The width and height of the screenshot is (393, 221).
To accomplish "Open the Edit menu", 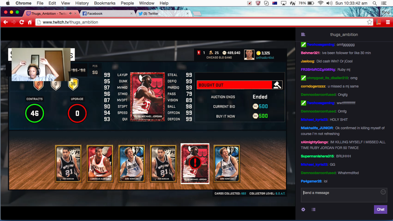I will (x=52, y=3).
